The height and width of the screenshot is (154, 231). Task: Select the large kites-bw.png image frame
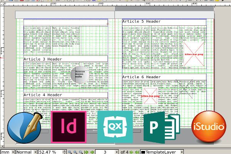[194, 54]
